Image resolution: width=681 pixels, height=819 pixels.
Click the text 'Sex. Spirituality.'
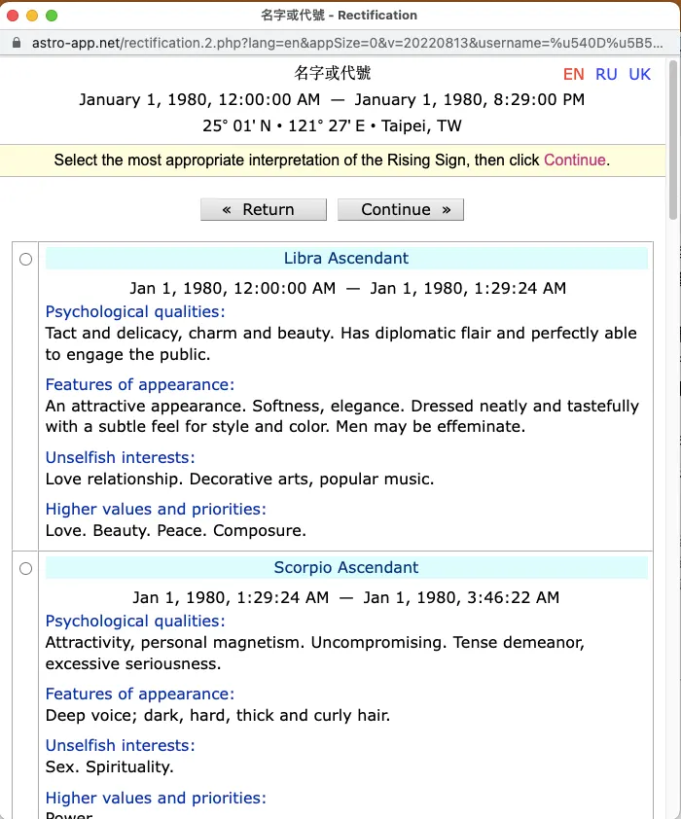(x=109, y=766)
